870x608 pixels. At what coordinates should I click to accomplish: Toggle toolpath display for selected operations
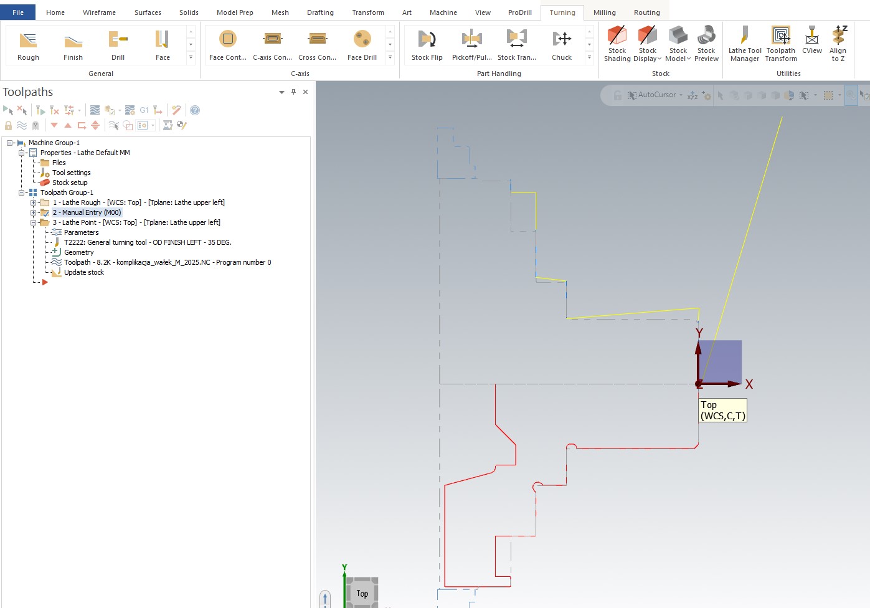coord(22,125)
